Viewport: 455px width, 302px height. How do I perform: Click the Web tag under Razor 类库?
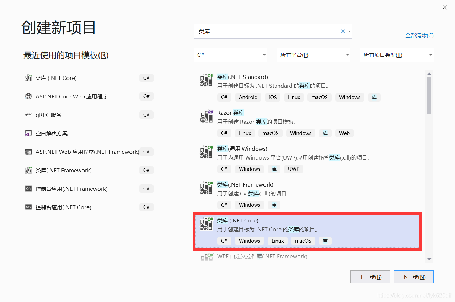coord(344,133)
